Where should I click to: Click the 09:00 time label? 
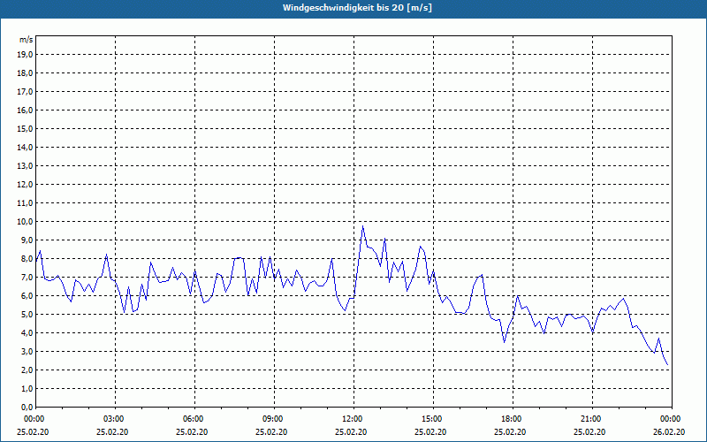coord(271,419)
